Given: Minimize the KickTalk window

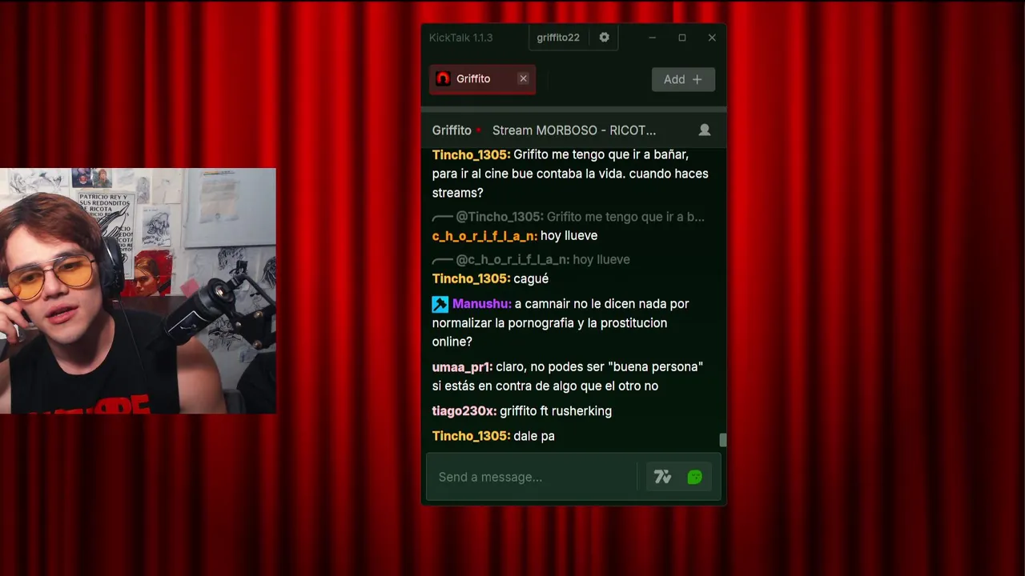Looking at the screenshot, I should [x=653, y=38].
